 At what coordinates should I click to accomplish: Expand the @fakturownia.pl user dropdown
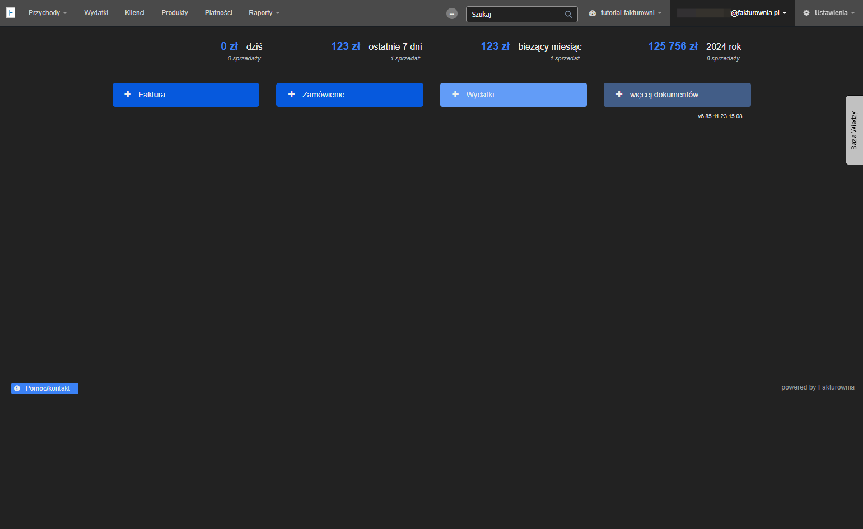[x=733, y=13]
